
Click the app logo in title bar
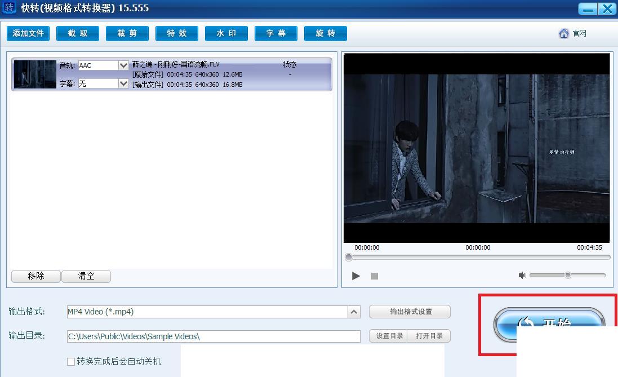click(x=8, y=7)
